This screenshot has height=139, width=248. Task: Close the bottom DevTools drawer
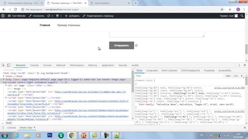[x=245, y=128]
